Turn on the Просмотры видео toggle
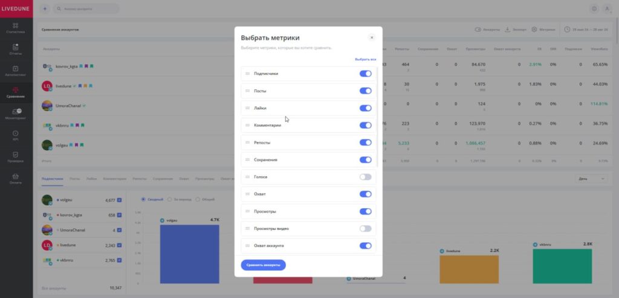The width and height of the screenshot is (619, 298). click(x=365, y=229)
